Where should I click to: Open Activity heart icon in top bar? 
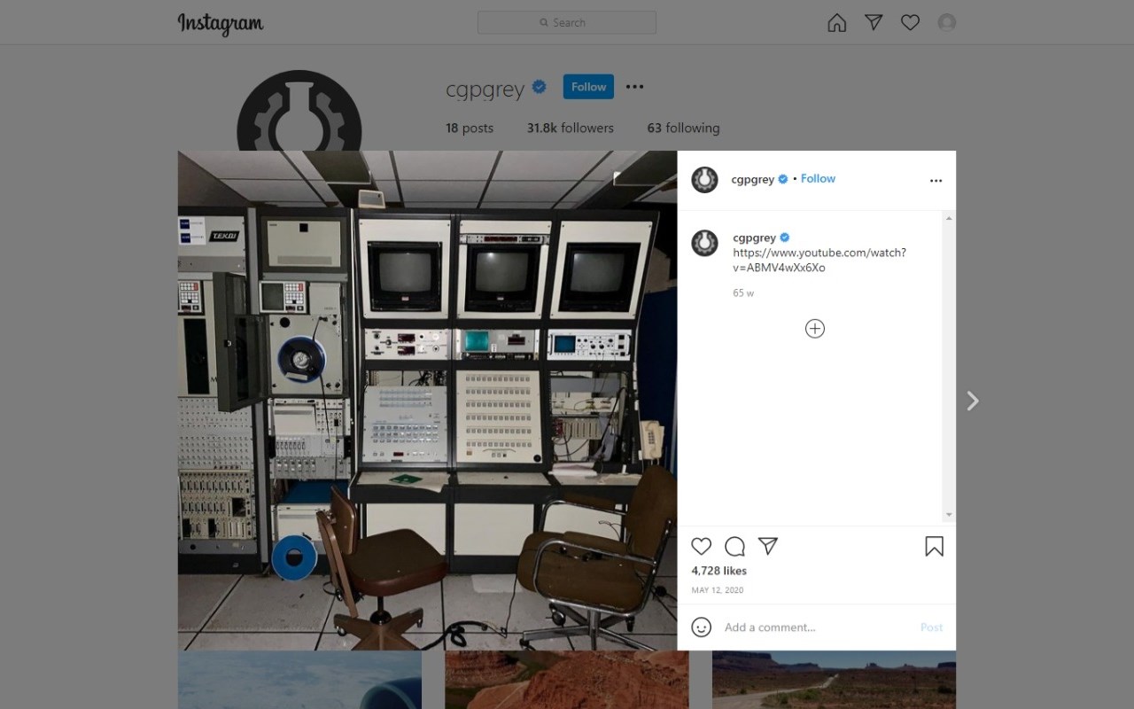point(910,23)
